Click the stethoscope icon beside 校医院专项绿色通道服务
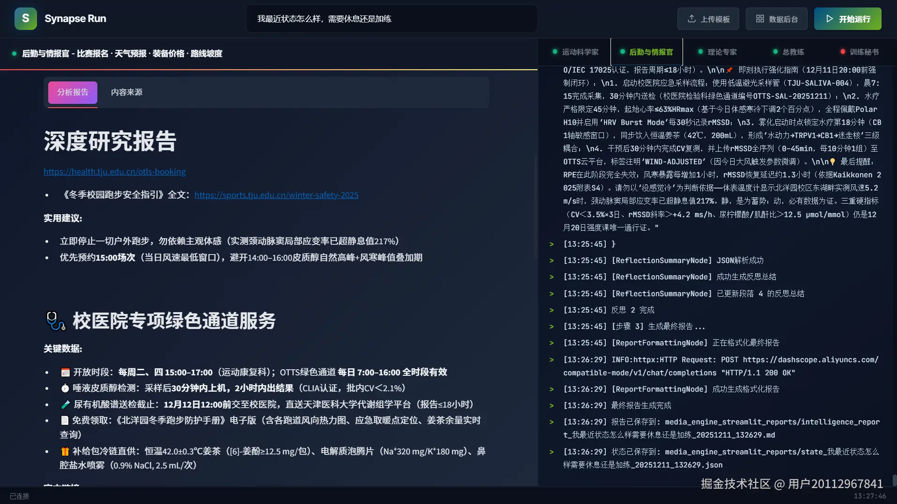Image resolution: width=897 pixels, height=504 pixels. pyautogui.click(x=56, y=321)
